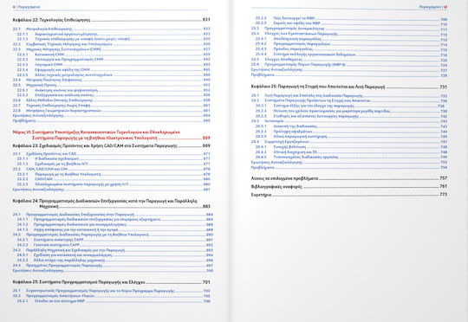Select 'Βιβλιογραφικές αναφορές' entry
Viewport: 468px width, 322px height.
(349, 187)
